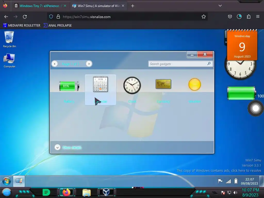Open the green notes app in host taskbar
This screenshot has width=264, height=198.
coord(46,192)
